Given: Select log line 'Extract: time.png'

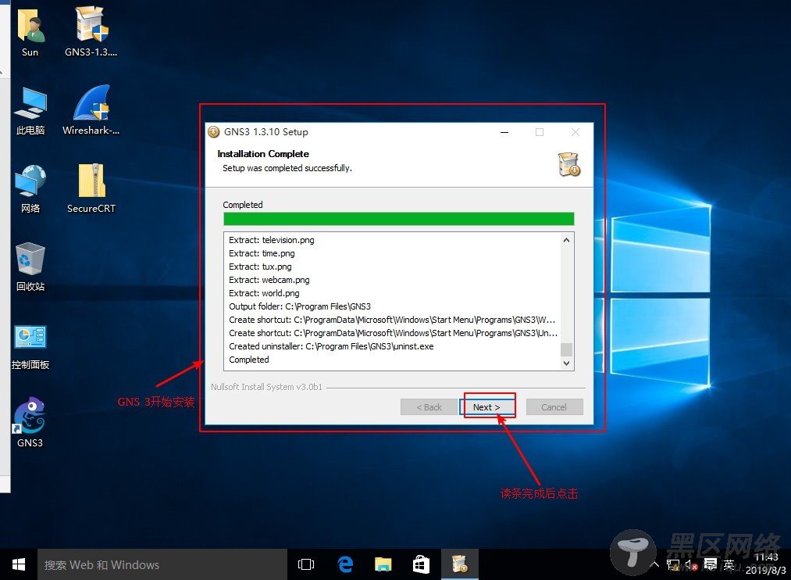Looking at the screenshot, I should 262,253.
